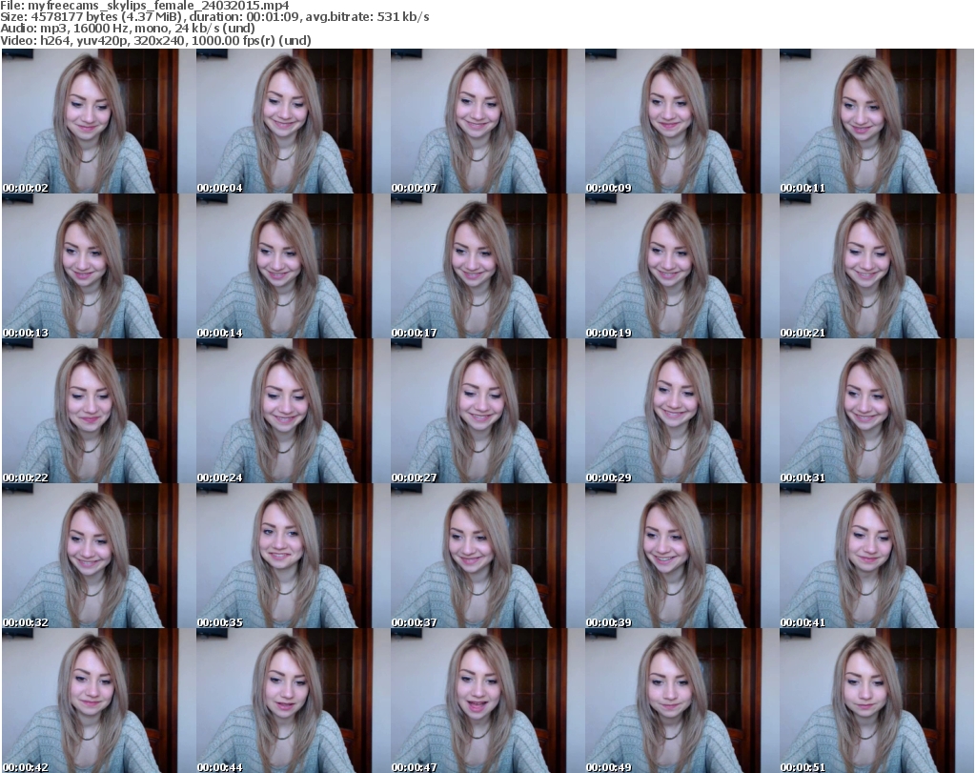The width and height of the screenshot is (976, 773).
Task: Click the 'Audio: mp3, 16000 Hz' info line
Action: [128, 29]
